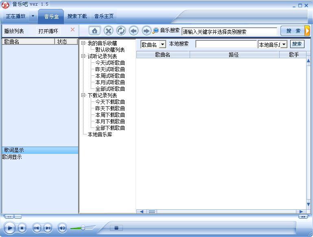This screenshot has width=313, height=237.
Task: Click the vertical scrollbar down arrow
Action: pyautogui.click(x=309, y=204)
